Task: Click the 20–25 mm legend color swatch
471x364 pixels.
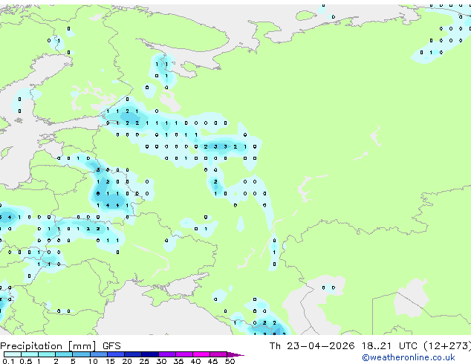Action: point(133,354)
